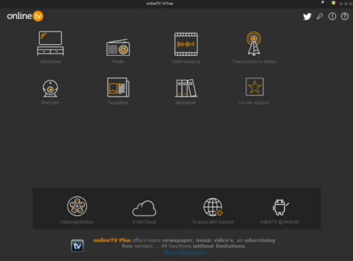
Task: Open the Mediathek binders icon
Action: click(186, 88)
